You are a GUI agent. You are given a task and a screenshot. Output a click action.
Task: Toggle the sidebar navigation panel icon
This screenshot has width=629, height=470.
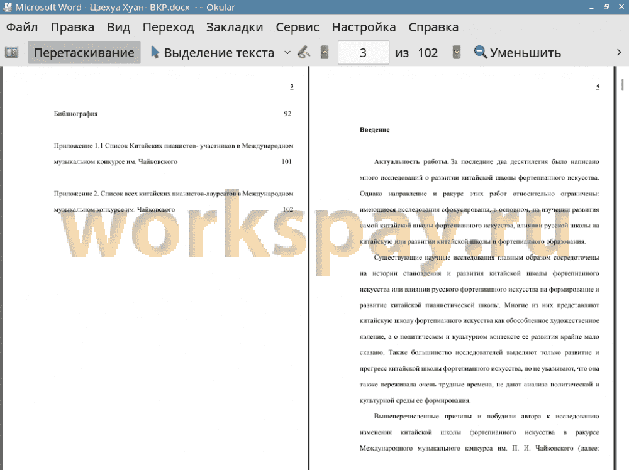point(11,53)
